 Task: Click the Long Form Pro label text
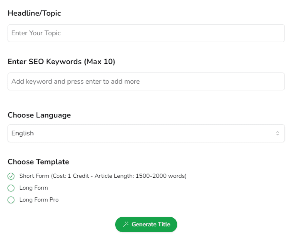tap(39, 200)
